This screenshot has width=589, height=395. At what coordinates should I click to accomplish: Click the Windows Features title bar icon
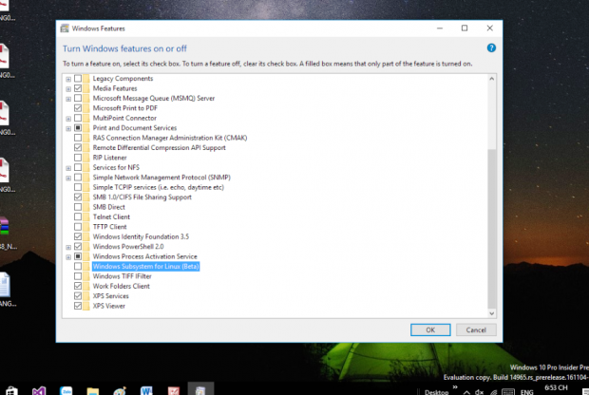65,28
